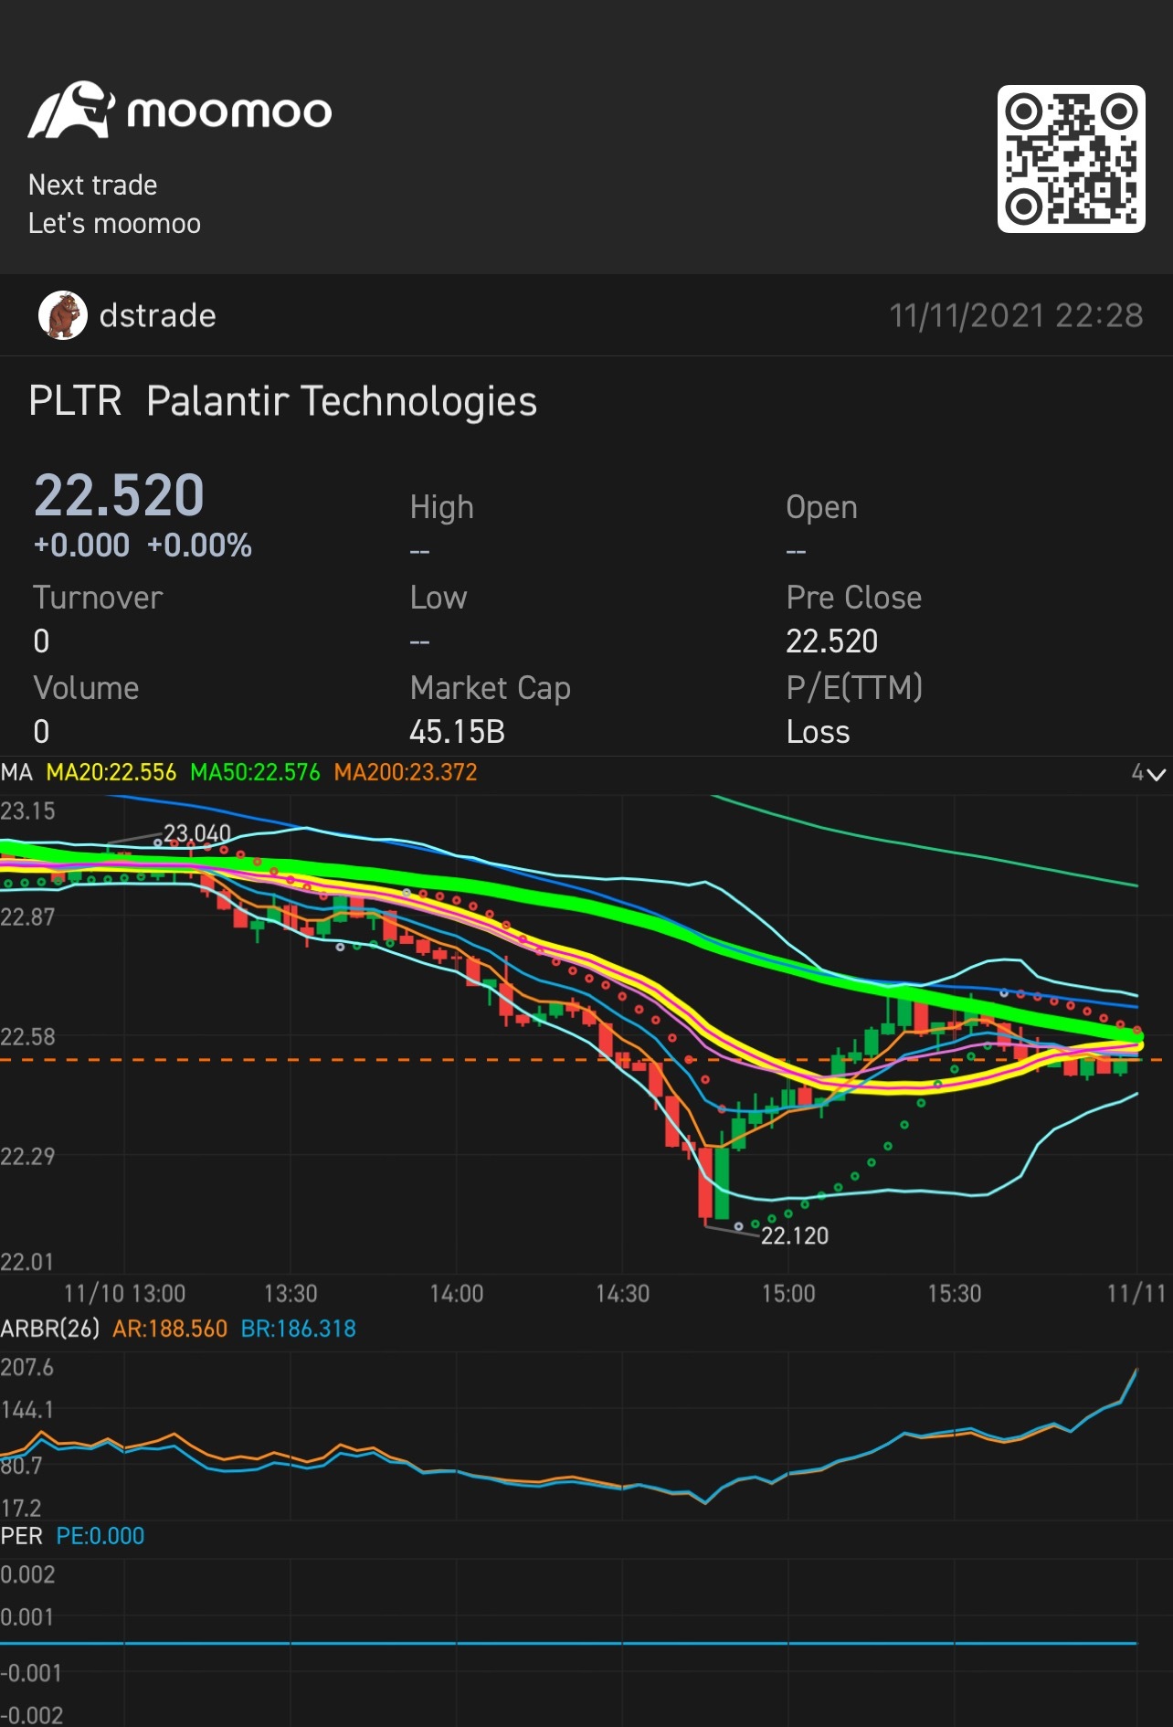Select the MA50:22.576 indicator label
This screenshot has height=1727, width=1173.
[255, 772]
